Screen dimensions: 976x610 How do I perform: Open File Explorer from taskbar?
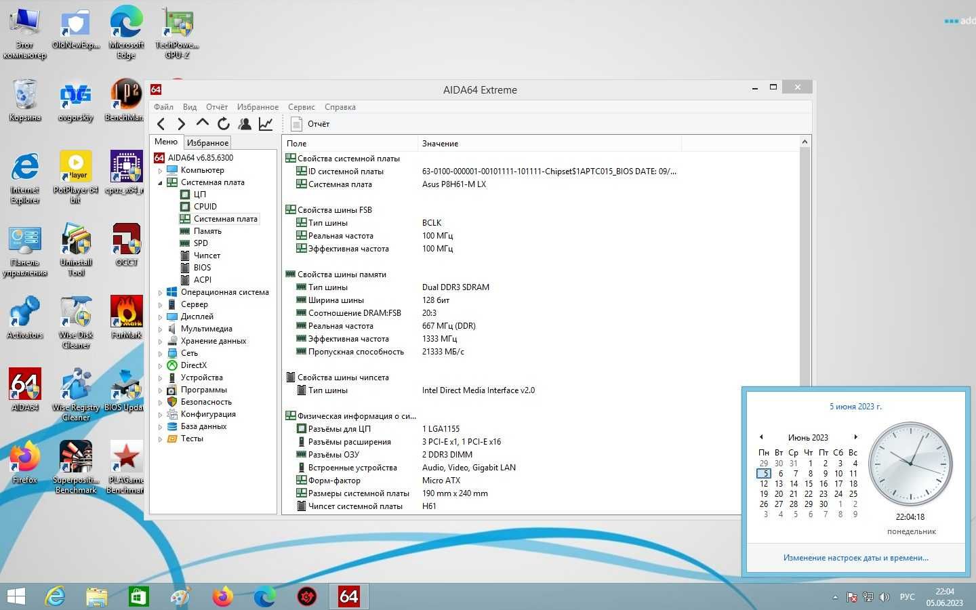97,596
